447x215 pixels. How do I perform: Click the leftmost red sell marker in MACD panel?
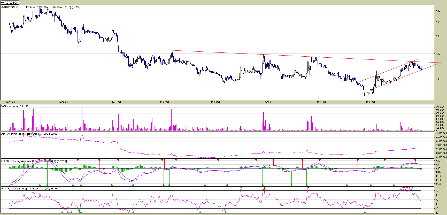point(39,160)
